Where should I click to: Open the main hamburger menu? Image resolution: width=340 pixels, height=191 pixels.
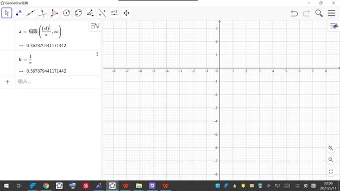coord(332,13)
